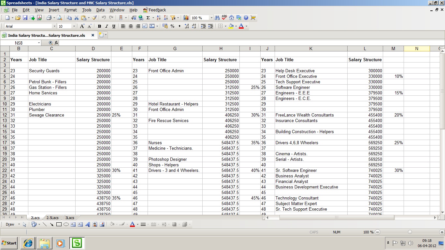Close the India Salary Structure document tab
This screenshot has height=250, width=445.
[93, 35]
